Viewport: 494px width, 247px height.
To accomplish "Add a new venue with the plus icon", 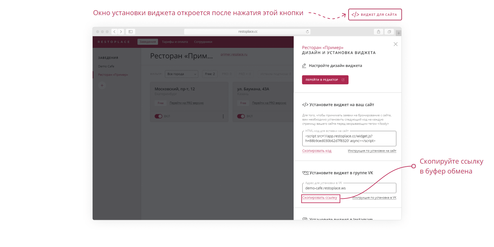I will (102, 85).
